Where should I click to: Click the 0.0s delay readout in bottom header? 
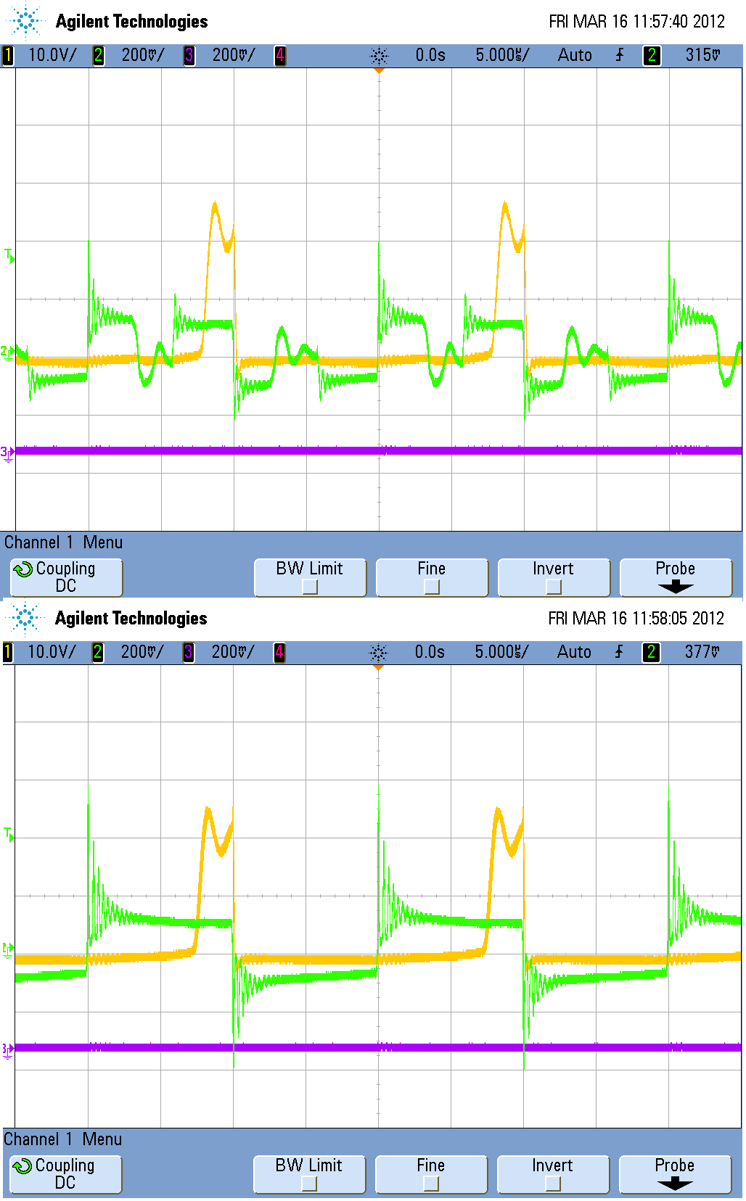coord(430,652)
